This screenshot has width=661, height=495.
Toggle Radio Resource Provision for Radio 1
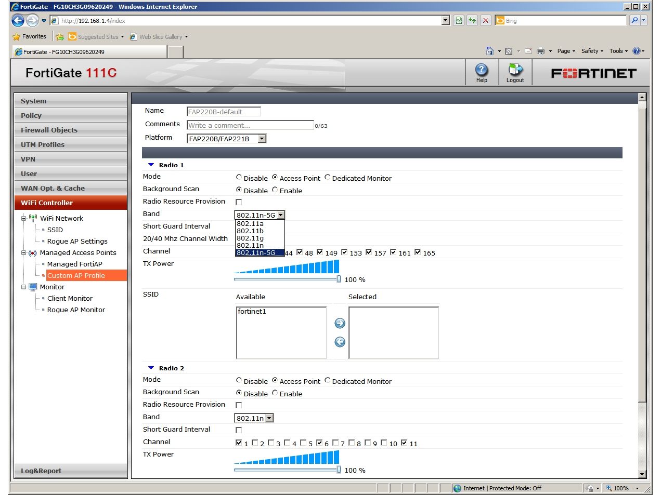(x=239, y=202)
